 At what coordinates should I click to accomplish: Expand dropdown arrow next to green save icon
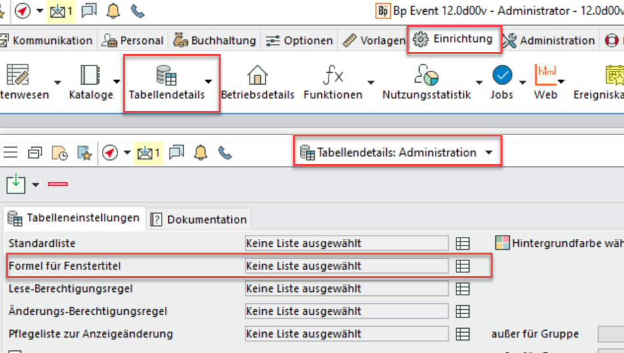[x=35, y=185]
